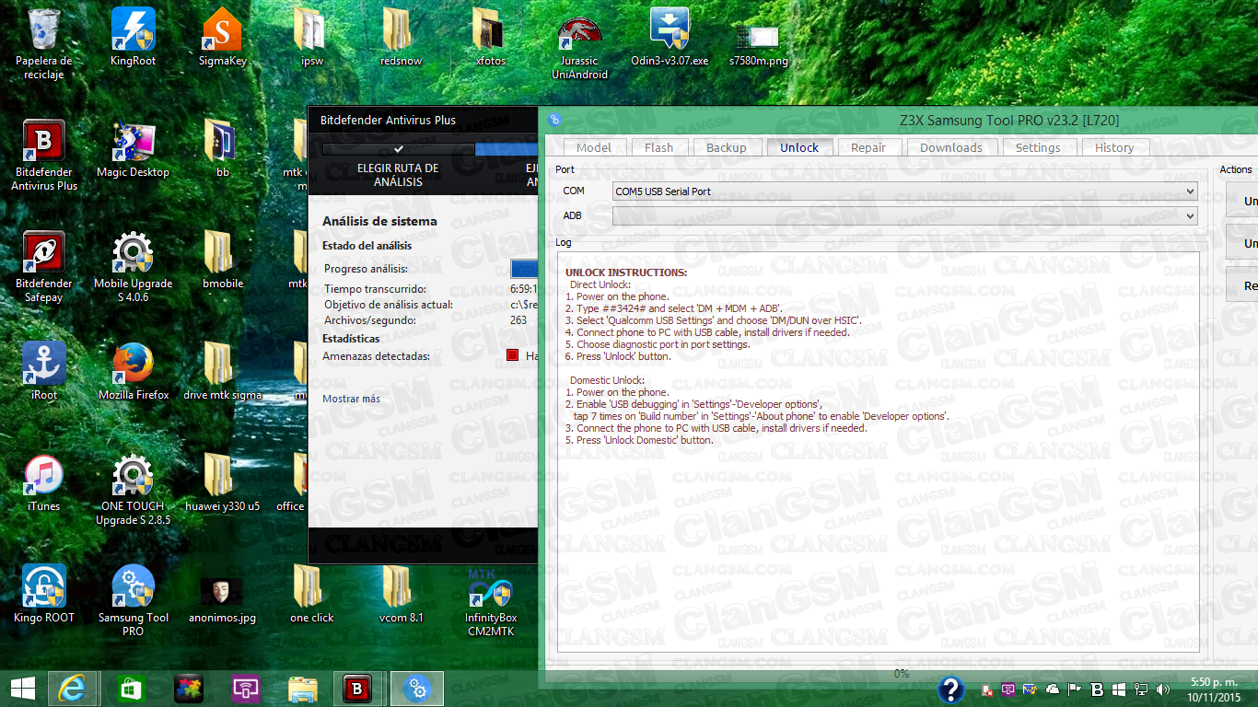1258x707 pixels.
Task: Click Mostrar más in Bitdefender
Action: click(x=351, y=399)
